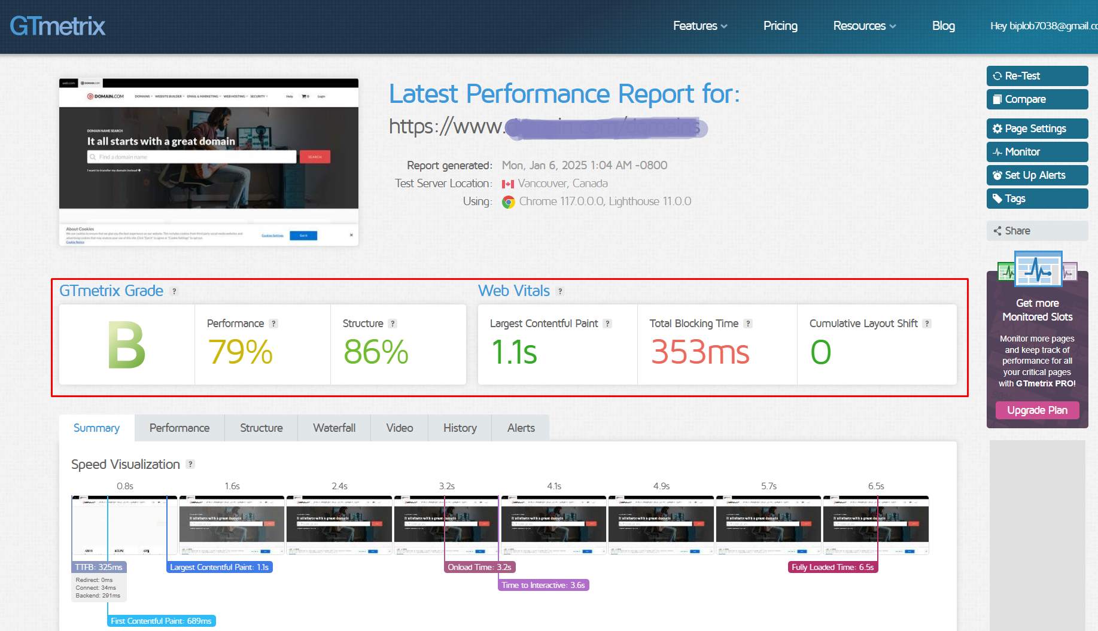Click the Total Blocking Time help icon
This screenshot has height=631, width=1098.
coord(748,324)
